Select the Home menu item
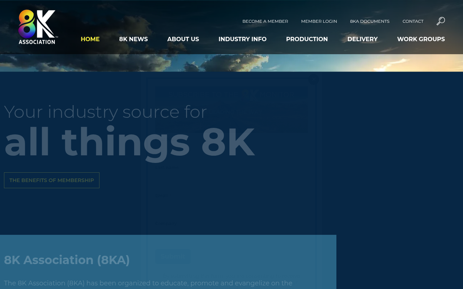This screenshot has height=289, width=463. point(90,39)
